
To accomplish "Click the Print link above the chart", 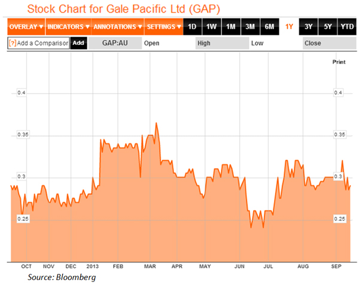I will [x=339, y=62].
